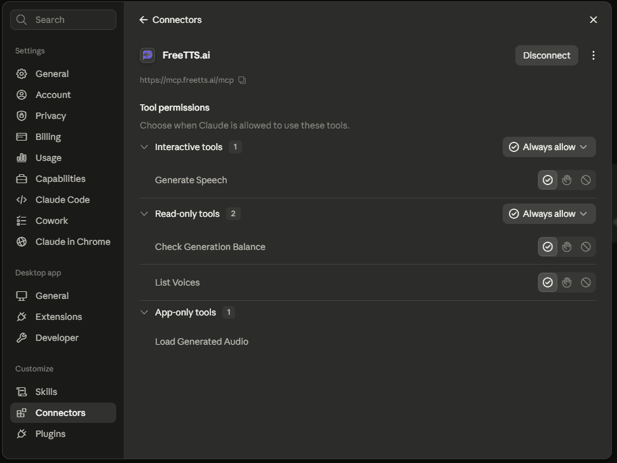Collapse the Read-only tools section chevron
The height and width of the screenshot is (463, 617).
tap(144, 214)
